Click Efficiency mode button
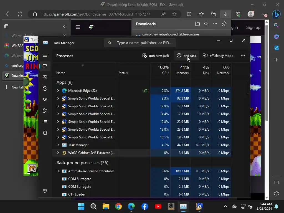This screenshot has height=213, width=284. coord(218,55)
